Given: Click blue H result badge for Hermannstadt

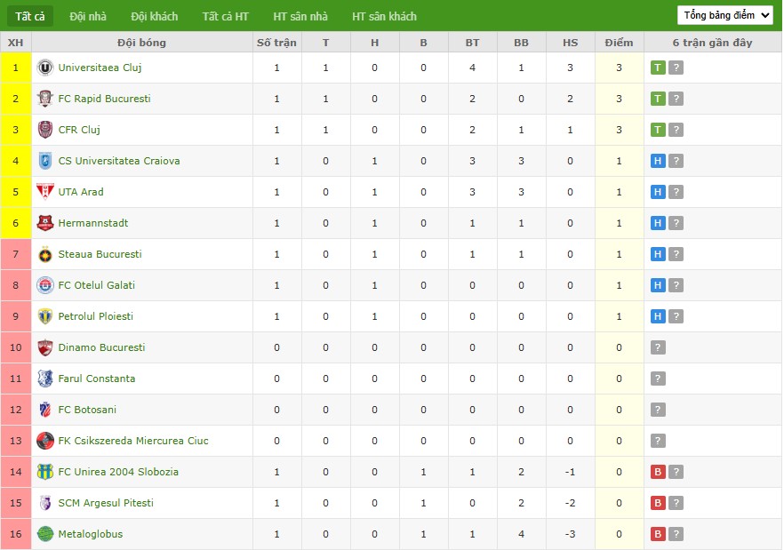Looking at the screenshot, I should 658,223.
